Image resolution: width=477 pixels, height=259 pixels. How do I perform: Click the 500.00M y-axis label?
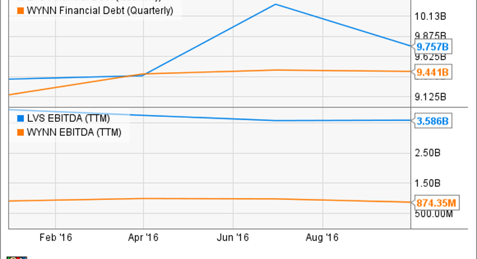pyautogui.click(x=433, y=213)
